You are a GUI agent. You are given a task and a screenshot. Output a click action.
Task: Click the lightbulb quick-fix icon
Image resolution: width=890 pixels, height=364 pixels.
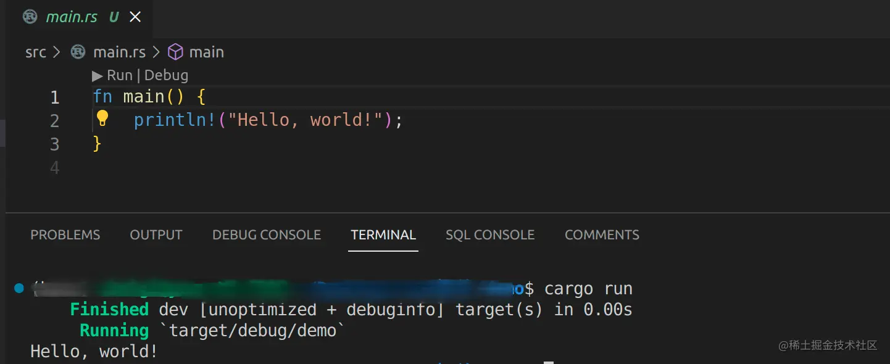pyautogui.click(x=102, y=118)
